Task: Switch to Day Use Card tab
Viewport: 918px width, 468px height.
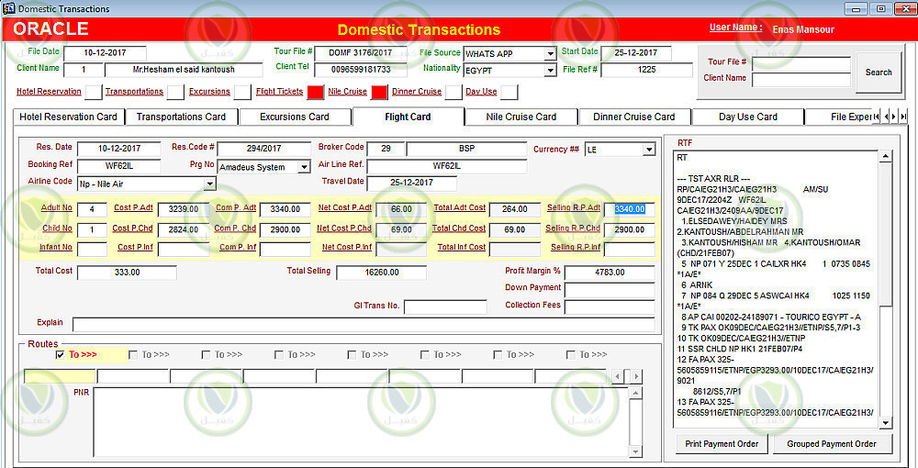Action: point(747,117)
